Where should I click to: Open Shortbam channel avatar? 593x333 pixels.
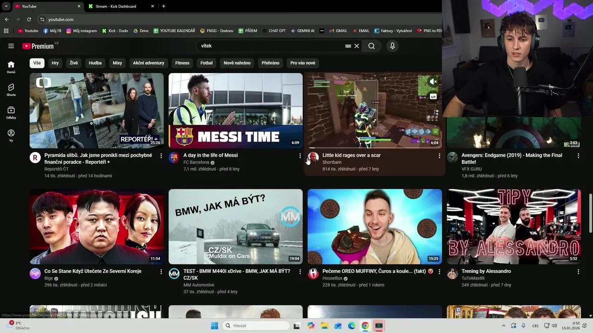(x=313, y=158)
